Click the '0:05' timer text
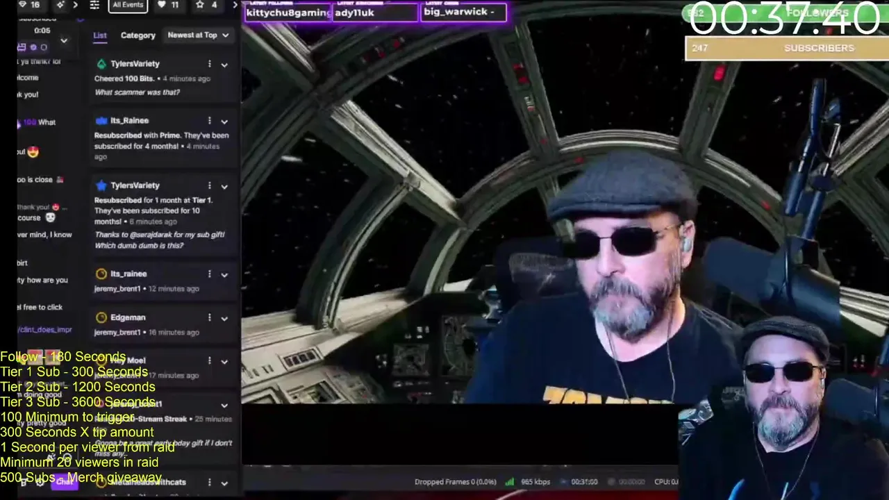The height and width of the screenshot is (500, 889). [42, 31]
